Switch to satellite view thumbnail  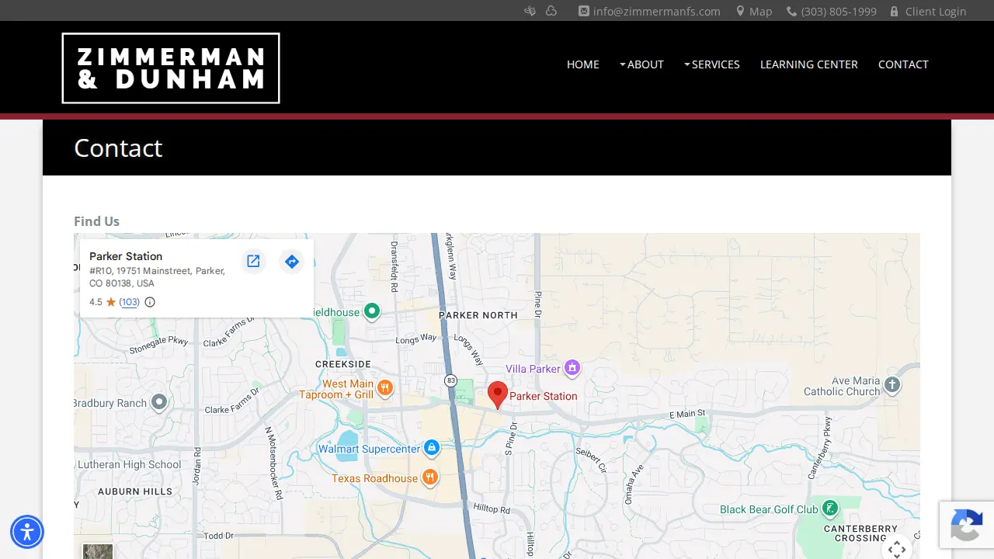[98, 551]
